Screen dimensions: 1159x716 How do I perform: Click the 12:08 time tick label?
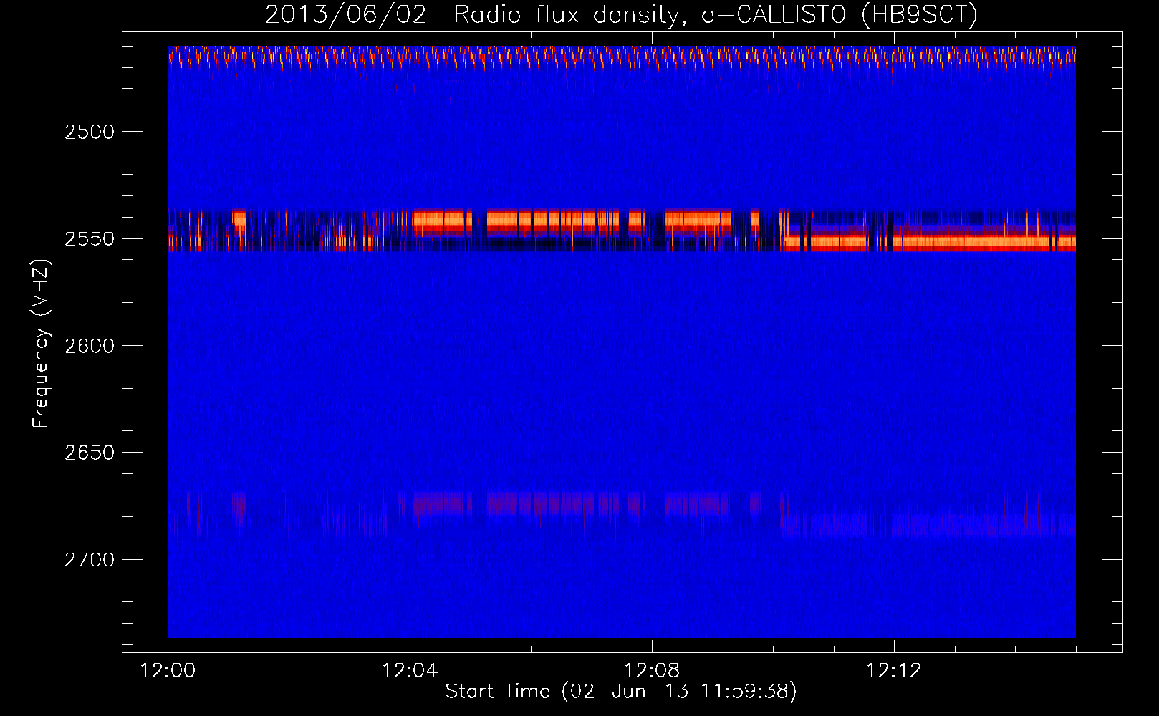click(x=652, y=671)
